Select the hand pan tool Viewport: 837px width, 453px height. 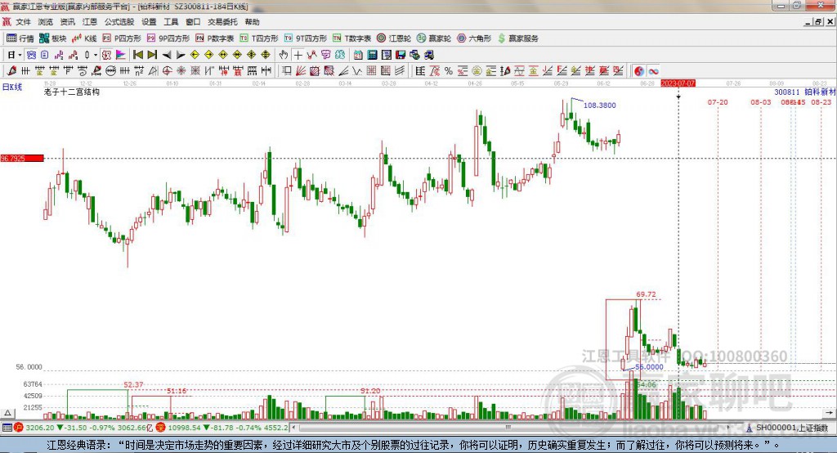coord(284,55)
